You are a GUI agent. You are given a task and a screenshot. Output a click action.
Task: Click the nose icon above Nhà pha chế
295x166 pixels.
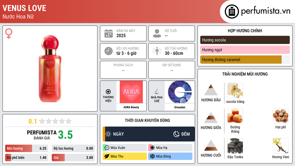coord(156,92)
